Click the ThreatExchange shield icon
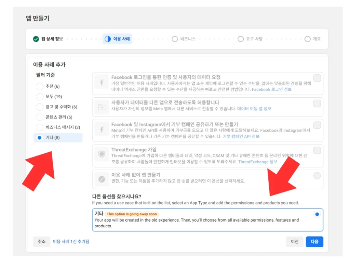The image size is (350, 263). (x=102, y=154)
